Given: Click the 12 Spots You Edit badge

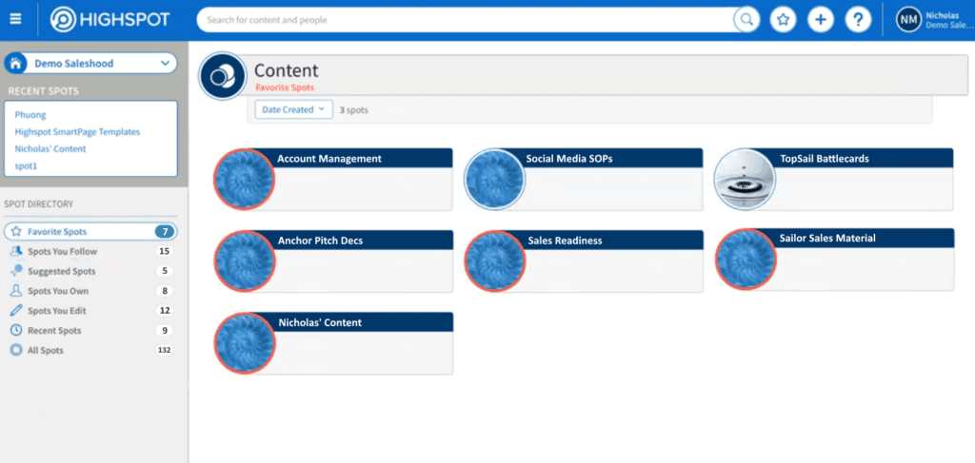Looking at the screenshot, I should pos(164,310).
